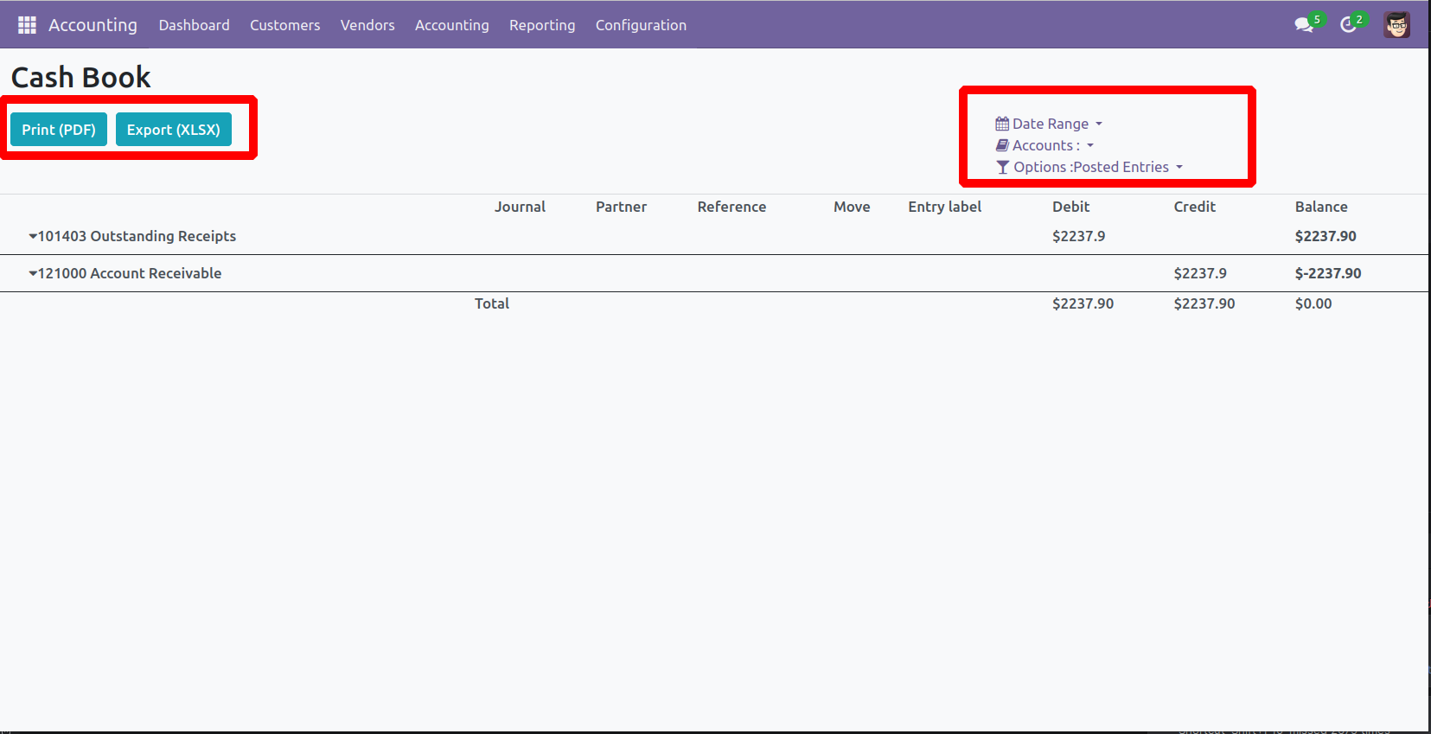Viewport: 1431px width, 734px height.
Task: Click the calendar icon beside Date Range
Action: point(1002,124)
